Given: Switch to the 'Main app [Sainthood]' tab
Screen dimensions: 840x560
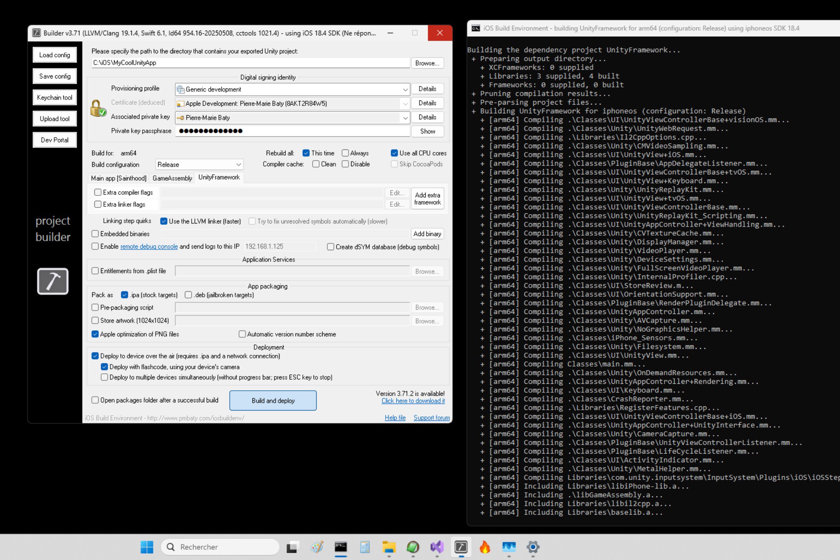Looking at the screenshot, I should [x=118, y=178].
